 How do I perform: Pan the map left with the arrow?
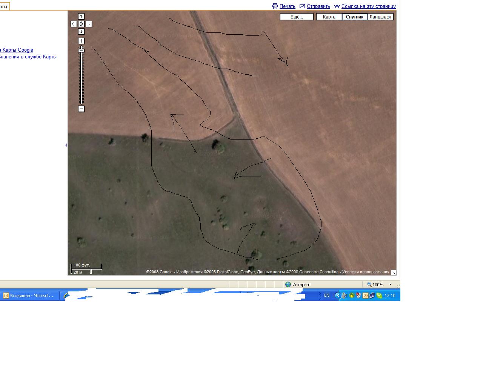click(74, 24)
